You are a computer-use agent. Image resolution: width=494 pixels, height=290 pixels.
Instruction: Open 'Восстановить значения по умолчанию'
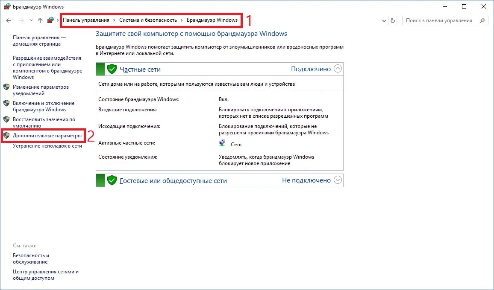(x=44, y=122)
